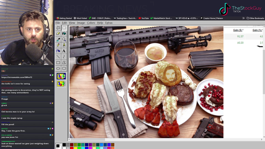Open the Help menu
Image resolution: width=265 pixels, height=149 pixels.
point(100,23)
